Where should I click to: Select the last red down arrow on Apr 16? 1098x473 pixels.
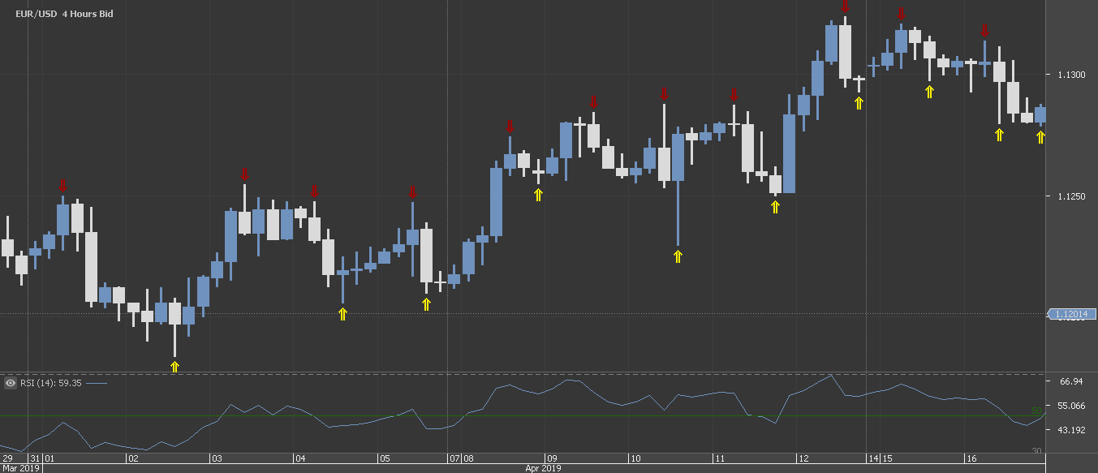(984, 31)
